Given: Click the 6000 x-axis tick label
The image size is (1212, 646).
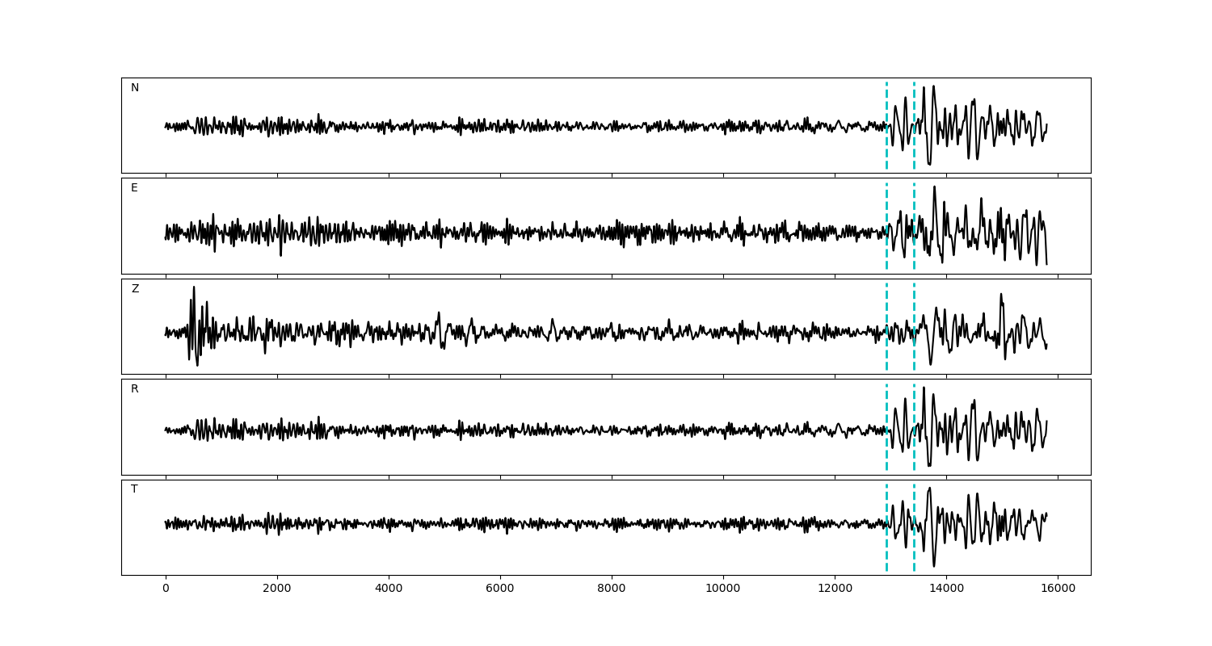Looking at the screenshot, I should pyautogui.click(x=500, y=589).
